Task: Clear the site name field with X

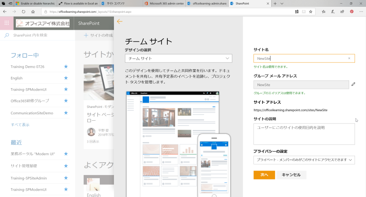Action: [x=349, y=59]
